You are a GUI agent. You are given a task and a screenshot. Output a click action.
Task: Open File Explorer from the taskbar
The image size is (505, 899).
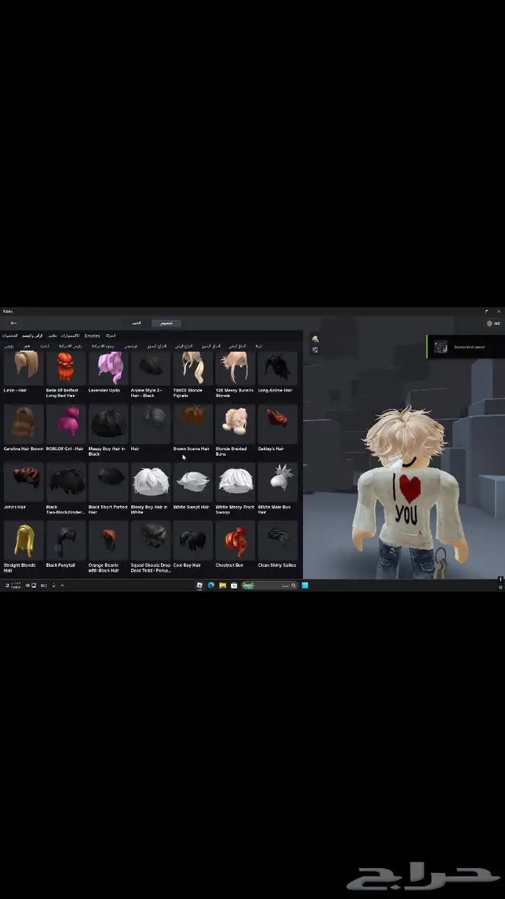223,586
